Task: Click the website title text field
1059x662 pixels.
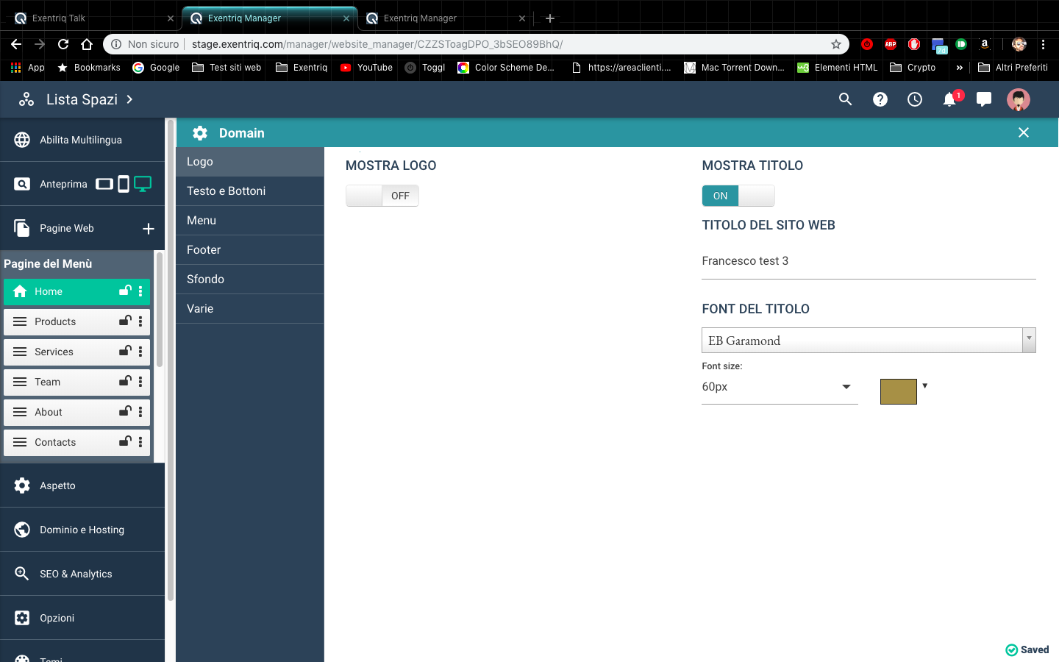Action: (868, 261)
